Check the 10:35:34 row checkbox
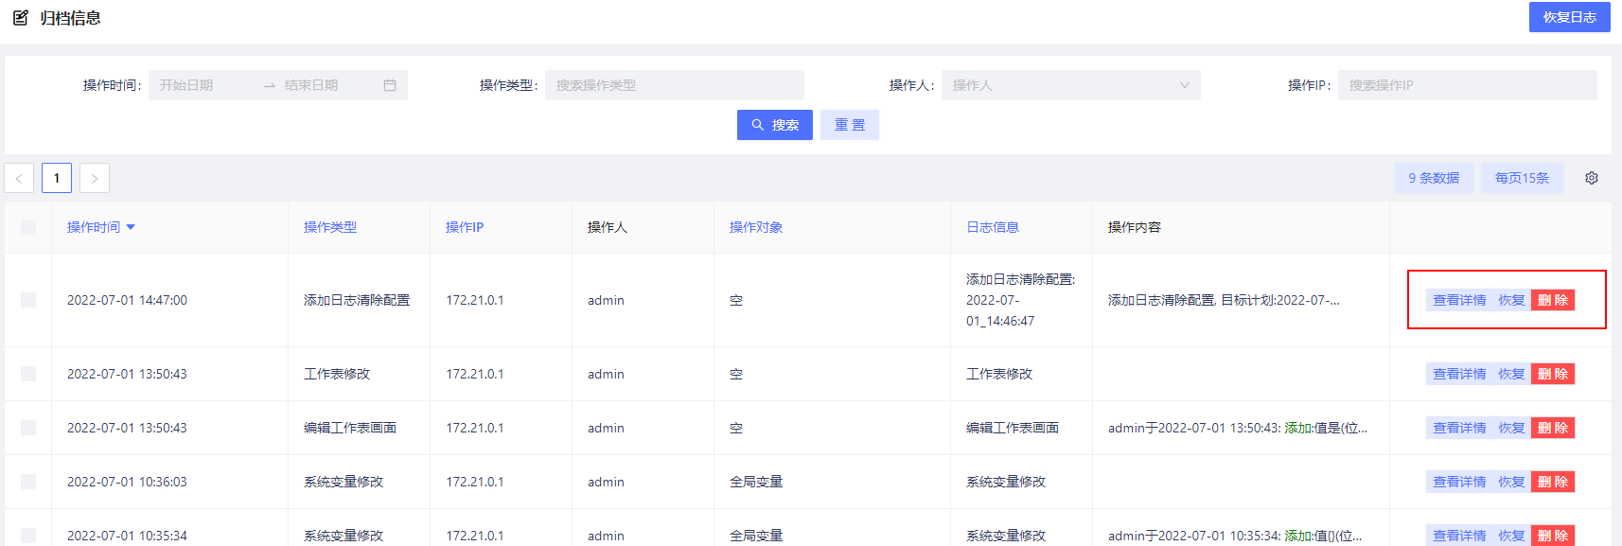Screen dimensions: 1622x546 [x=28, y=536]
